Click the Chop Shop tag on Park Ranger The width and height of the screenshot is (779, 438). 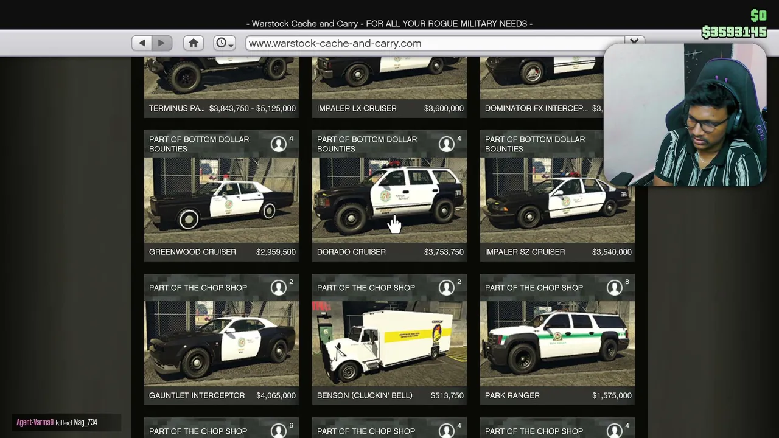tap(534, 288)
